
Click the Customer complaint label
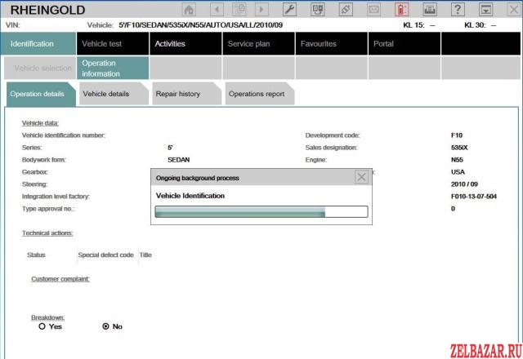pyautogui.click(x=60, y=279)
